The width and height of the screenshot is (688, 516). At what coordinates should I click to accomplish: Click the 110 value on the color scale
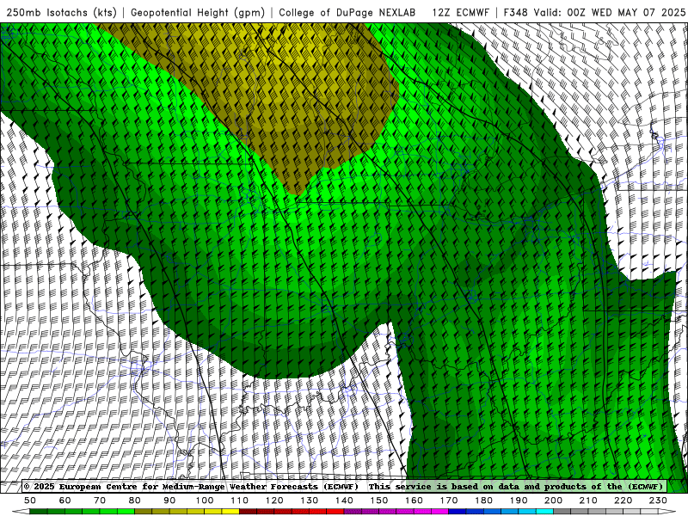(240, 501)
